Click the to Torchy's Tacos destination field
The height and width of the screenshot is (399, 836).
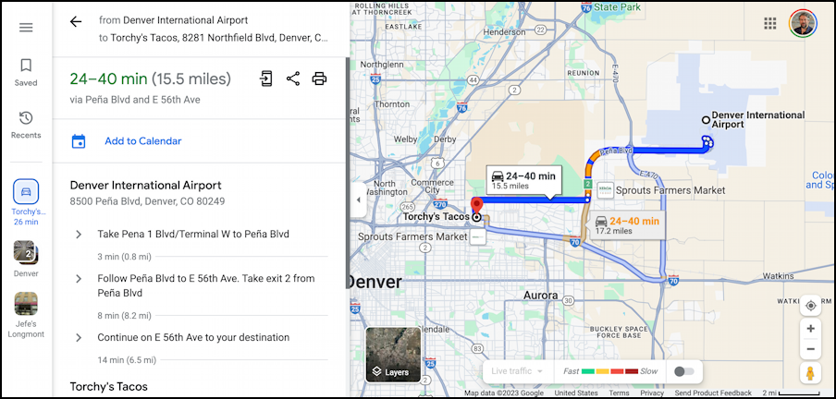point(214,39)
